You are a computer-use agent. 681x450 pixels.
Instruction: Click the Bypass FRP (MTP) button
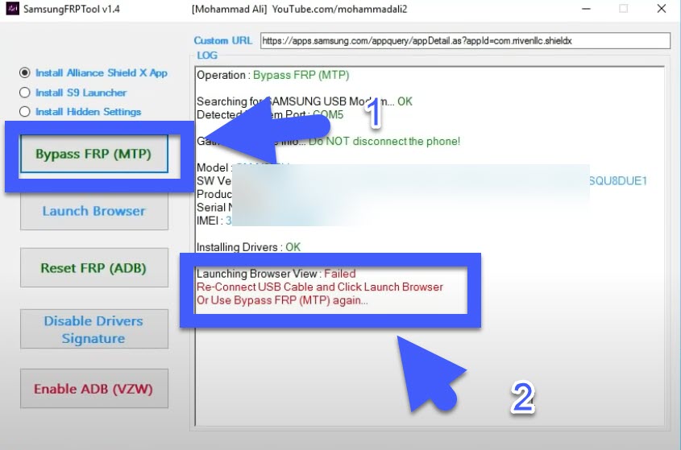93,154
